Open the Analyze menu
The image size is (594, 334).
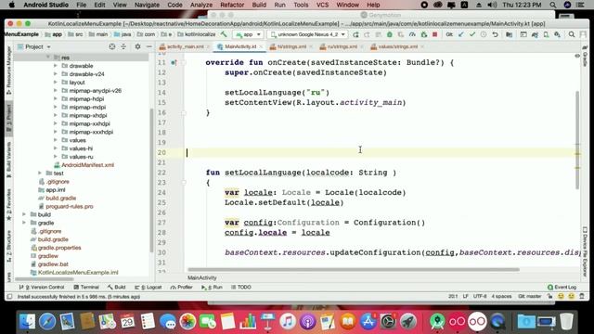201,5
